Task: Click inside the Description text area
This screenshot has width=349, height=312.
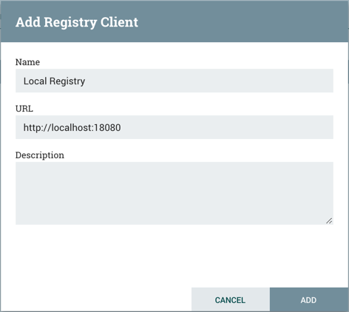Action: [x=174, y=193]
